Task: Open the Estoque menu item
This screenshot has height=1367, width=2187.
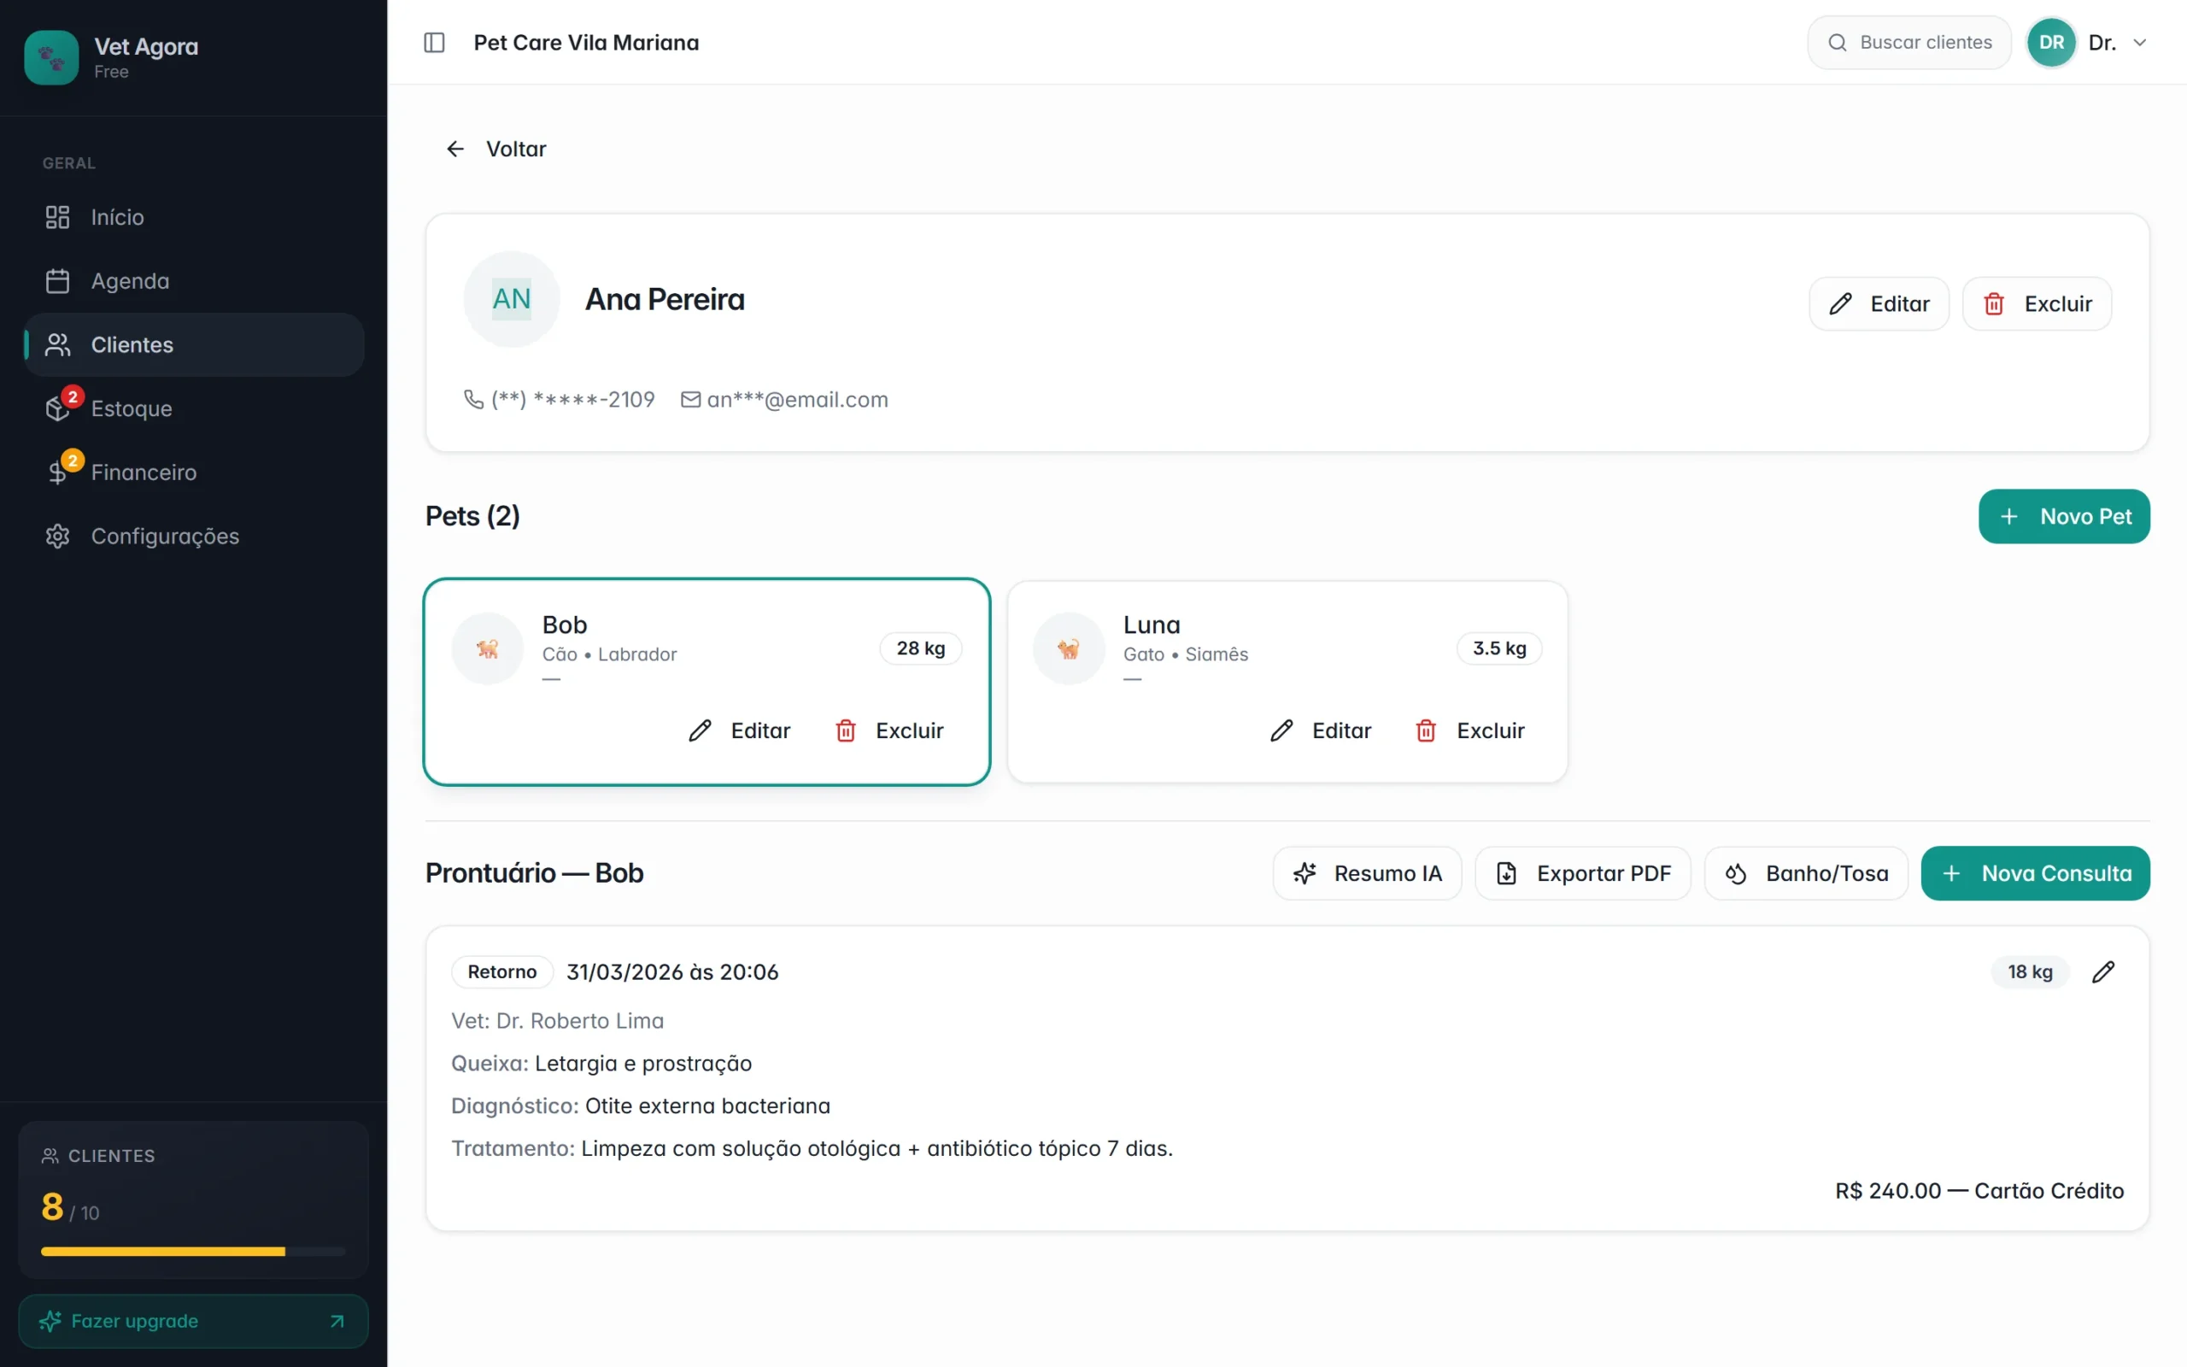Action: [194, 408]
